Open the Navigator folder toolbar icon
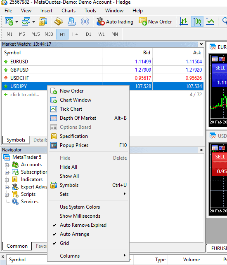Viewport: 227px width, 265px height. coord(59,21)
